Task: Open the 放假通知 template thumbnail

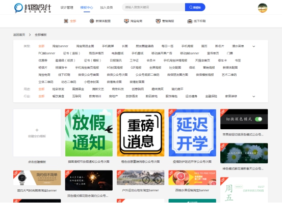Action: click(89, 133)
